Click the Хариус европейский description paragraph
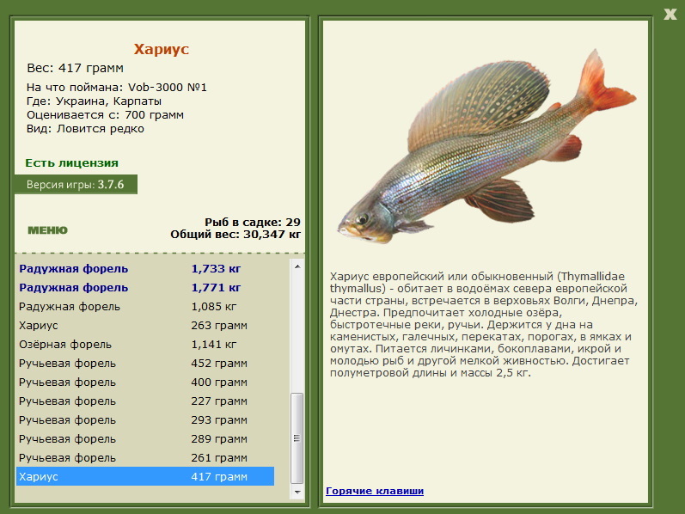The width and height of the screenshot is (685, 514). point(484,325)
